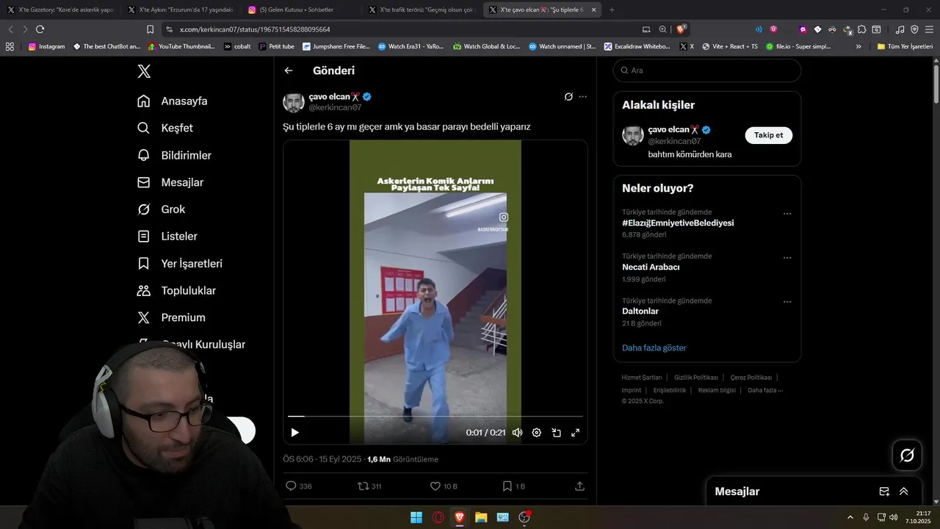The height and width of the screenshot is (529, 940).
Task: Repost the post with 311 reposts
Action: coord(369,486)
